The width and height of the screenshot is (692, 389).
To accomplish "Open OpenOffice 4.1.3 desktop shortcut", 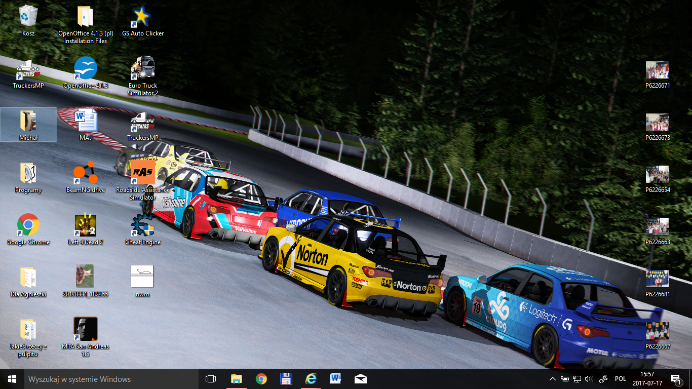I will (x=86, y=73).
